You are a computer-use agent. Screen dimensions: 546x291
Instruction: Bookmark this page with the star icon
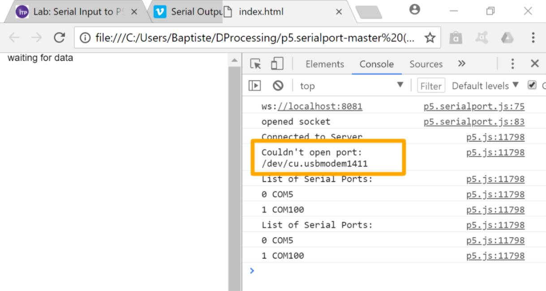[x=430, y=38]
